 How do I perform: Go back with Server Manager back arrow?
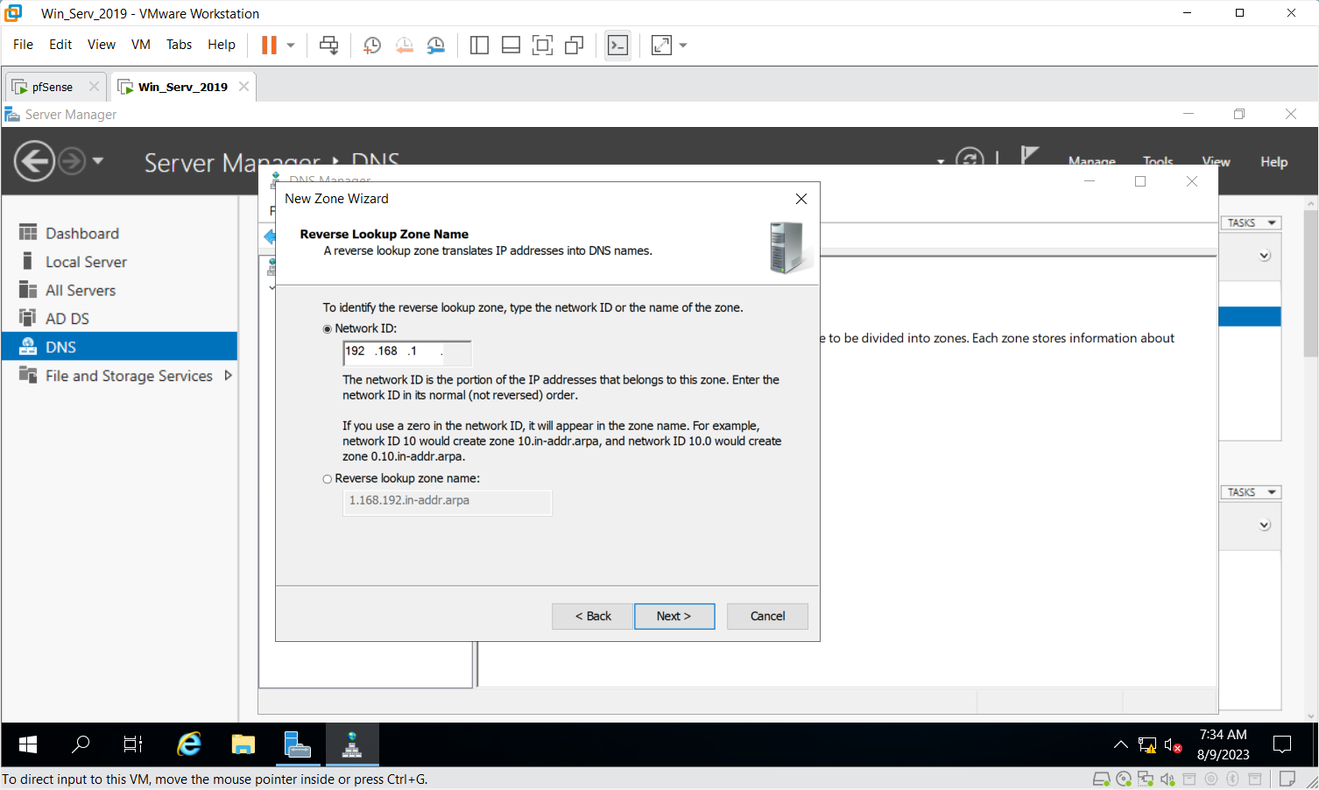pos(34,161)
